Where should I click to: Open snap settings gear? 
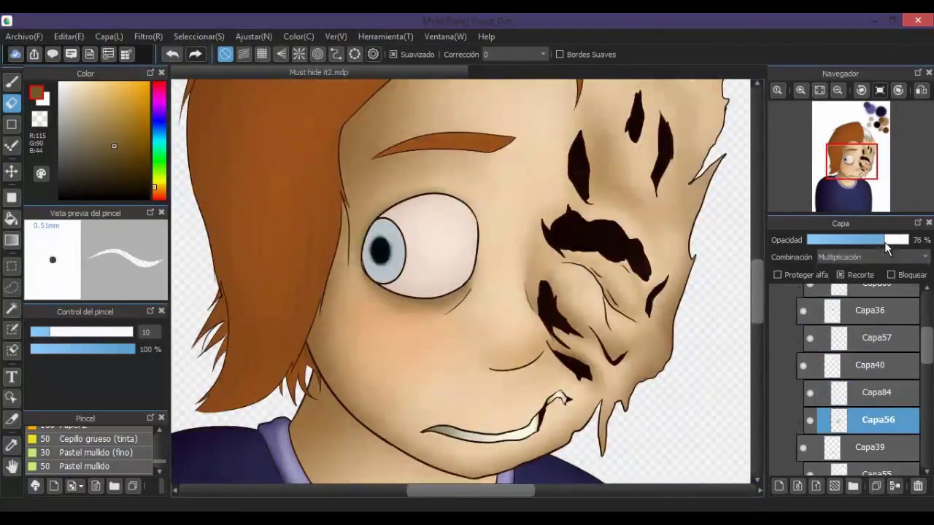pyautogui.click(x=373, y=54)
